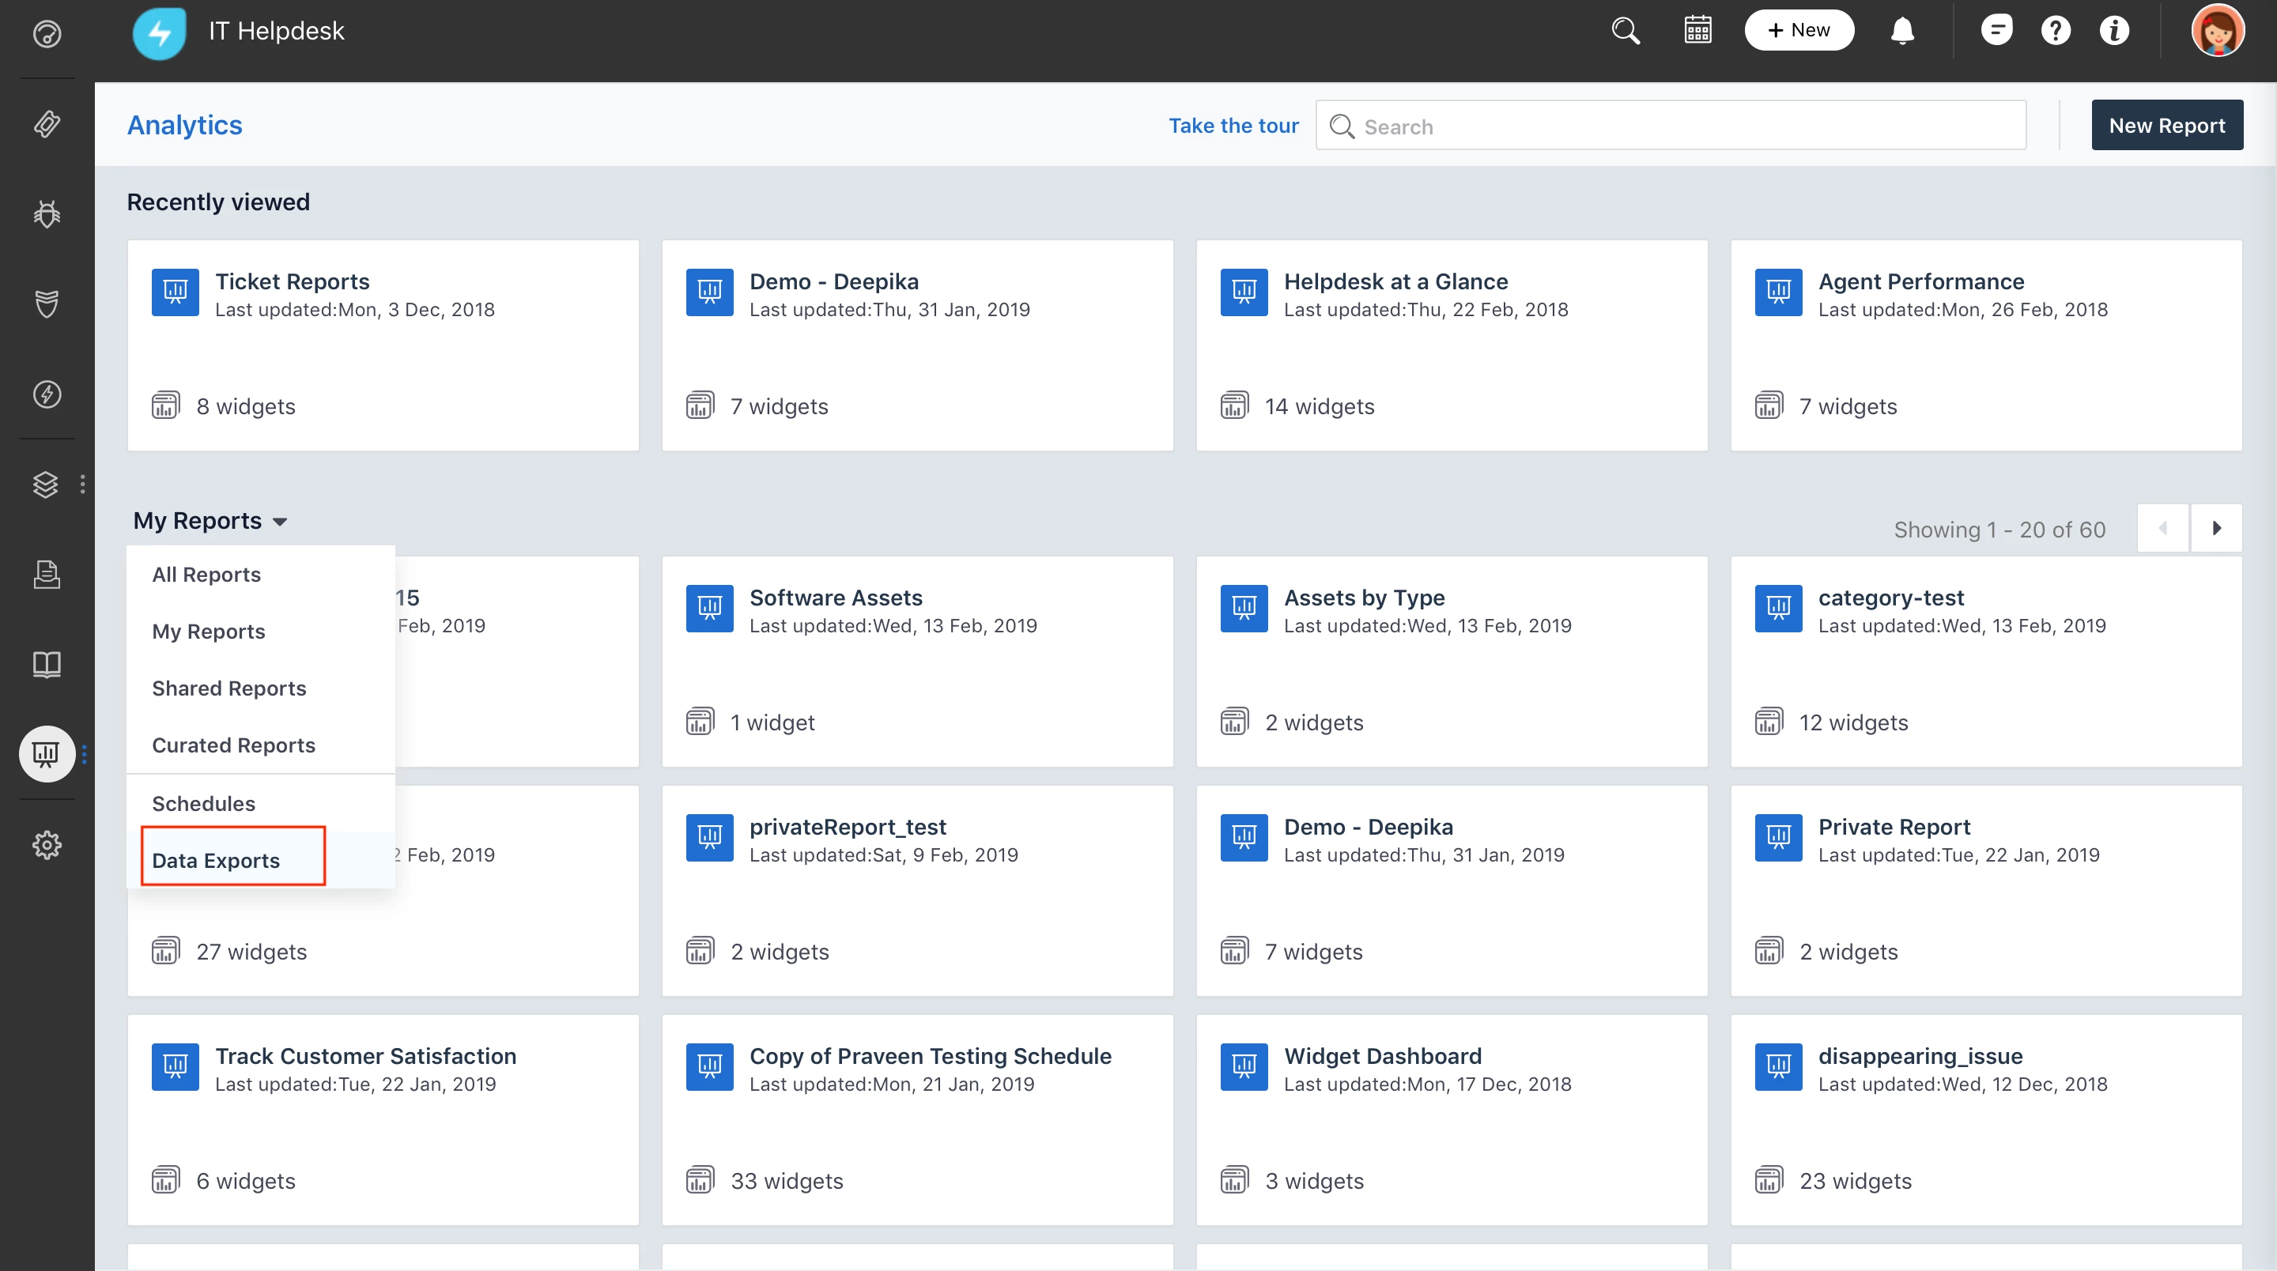Viewport: 2277px width, 1271px height.
Task: Click the notifications bell icon
Action: (1902, 31)
